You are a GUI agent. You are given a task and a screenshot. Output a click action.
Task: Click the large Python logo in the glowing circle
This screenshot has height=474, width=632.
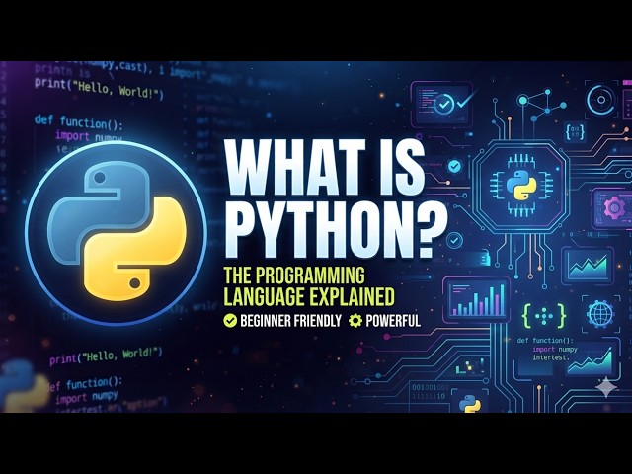117,231
